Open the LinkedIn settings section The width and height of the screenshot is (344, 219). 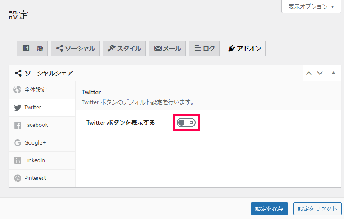point(42,160)
